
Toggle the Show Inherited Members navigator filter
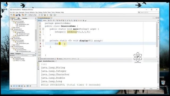pos(11,86)
